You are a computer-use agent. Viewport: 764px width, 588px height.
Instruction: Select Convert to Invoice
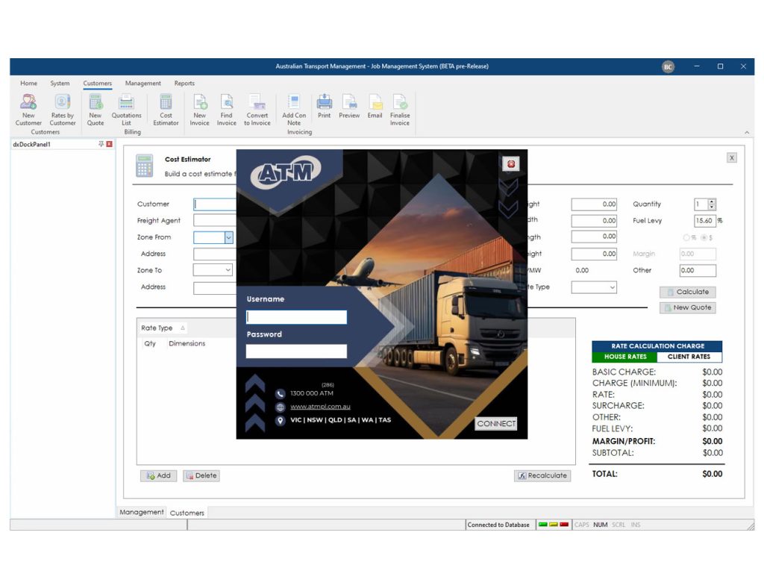pos(257,103)
